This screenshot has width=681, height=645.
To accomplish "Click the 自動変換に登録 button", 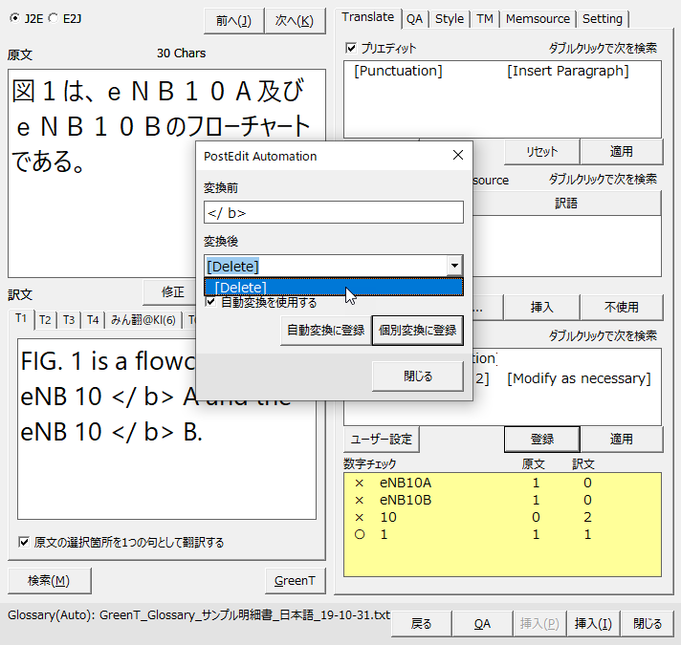I will [x=325, y=331].
